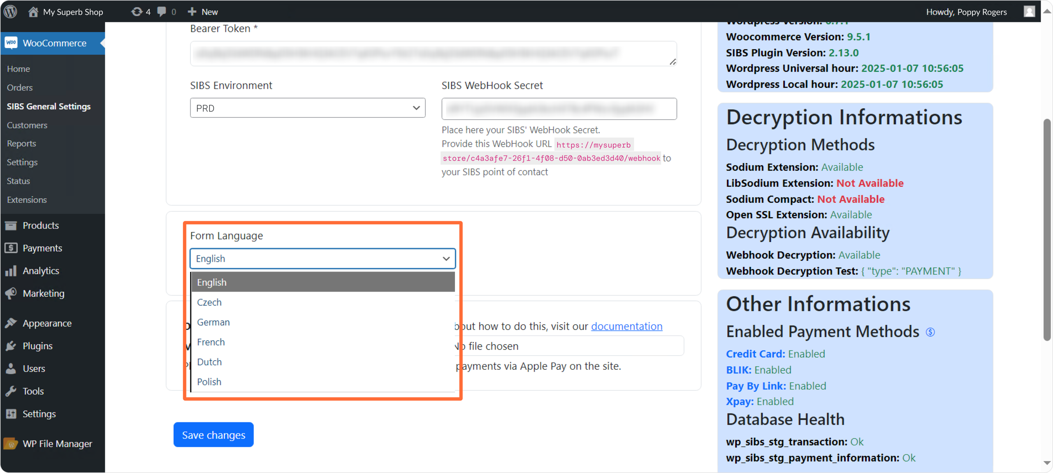Click the plus icon next to New
The width and height of the screenshot is (1053, 473).
192,12
